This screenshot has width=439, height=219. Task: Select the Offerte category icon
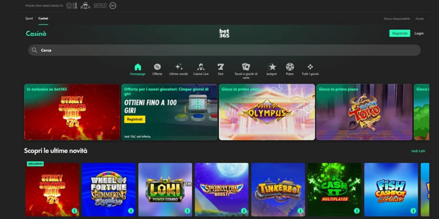pyautogui.click(x=157, y=67)
